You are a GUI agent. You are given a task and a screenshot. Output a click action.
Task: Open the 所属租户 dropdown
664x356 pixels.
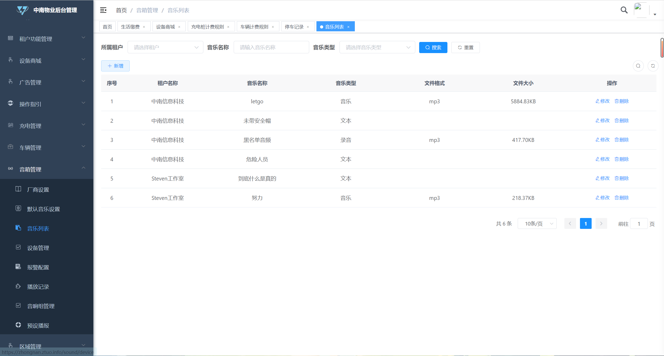pyautogui.click(x=165, y=47)
